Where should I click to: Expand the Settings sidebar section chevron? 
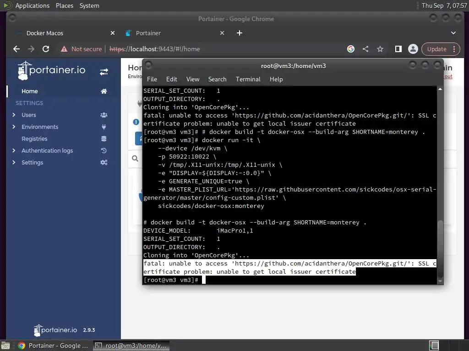(x=14, y=162)
